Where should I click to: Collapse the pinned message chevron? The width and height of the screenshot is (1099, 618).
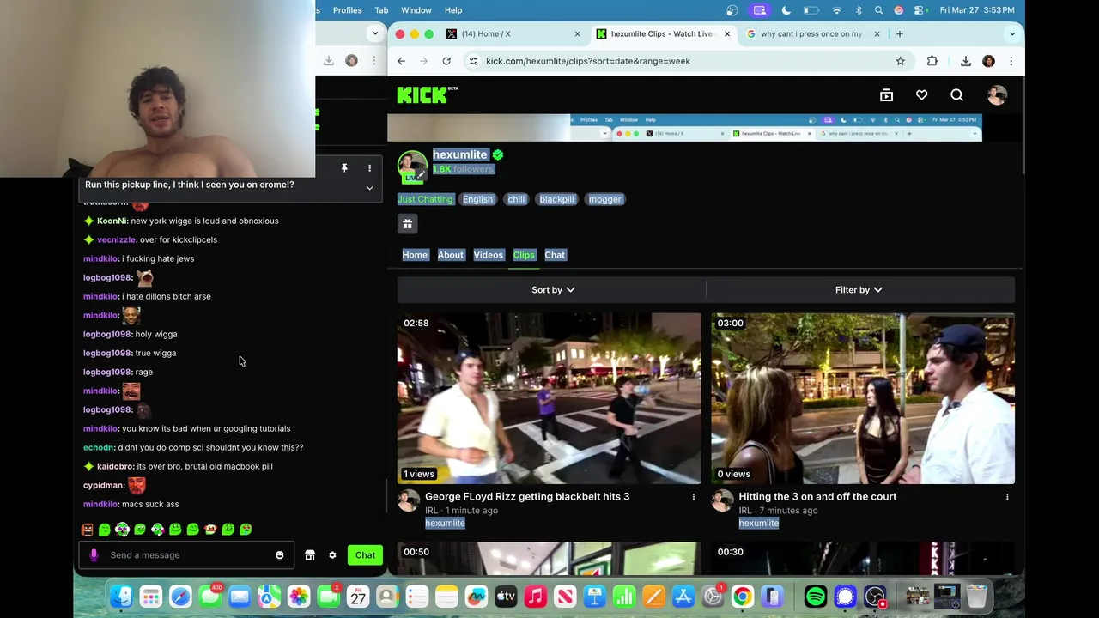pos(369,188)
